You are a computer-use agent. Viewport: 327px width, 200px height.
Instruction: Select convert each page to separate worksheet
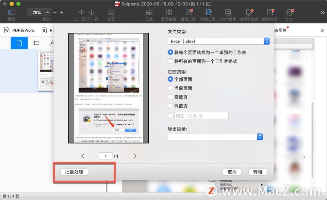tap(170, 52)
